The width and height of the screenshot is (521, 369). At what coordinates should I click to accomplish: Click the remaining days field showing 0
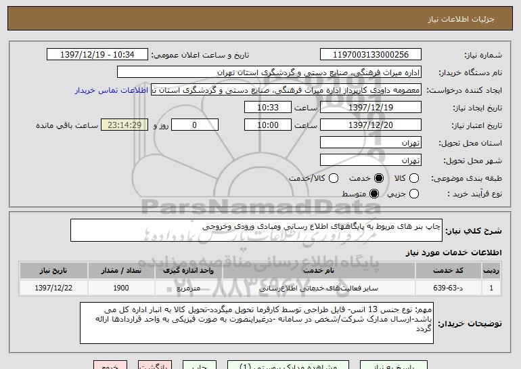click(x=195, y=125)
